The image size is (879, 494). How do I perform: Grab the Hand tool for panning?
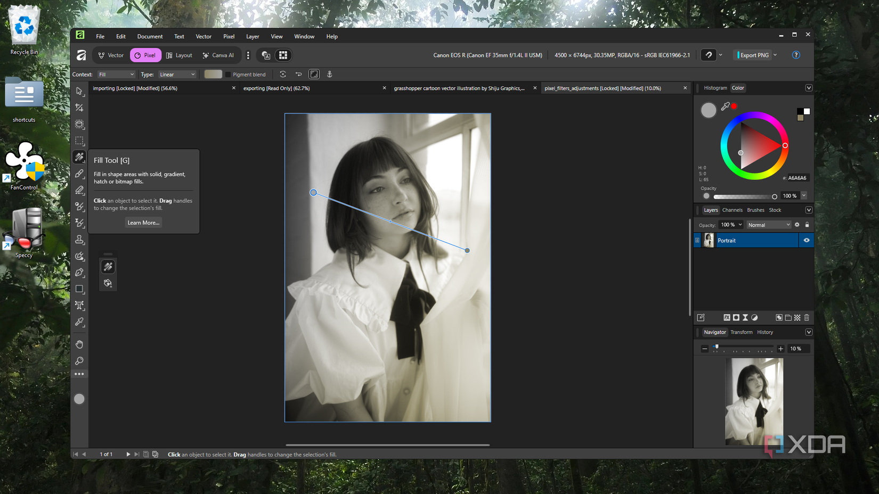[x=79, y=344]
